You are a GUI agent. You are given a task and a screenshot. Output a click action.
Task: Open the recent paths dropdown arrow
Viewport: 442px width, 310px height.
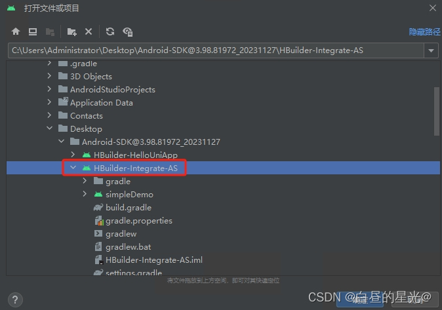pos(431,50)
